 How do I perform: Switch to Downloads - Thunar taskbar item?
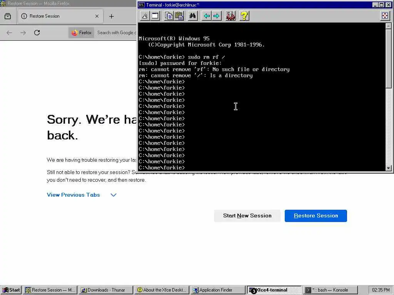point(106,290)
